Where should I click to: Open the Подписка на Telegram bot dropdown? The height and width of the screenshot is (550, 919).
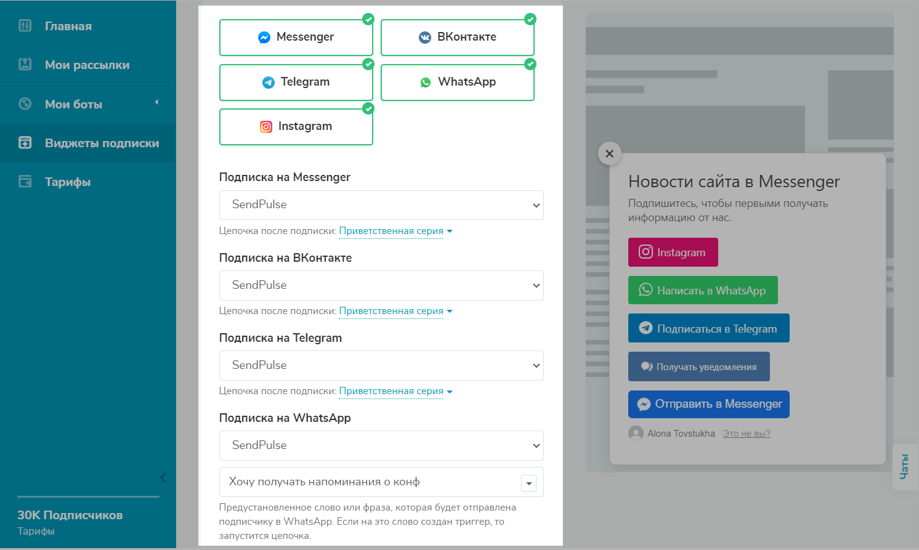pyautogui.click(x=381, y=366)
